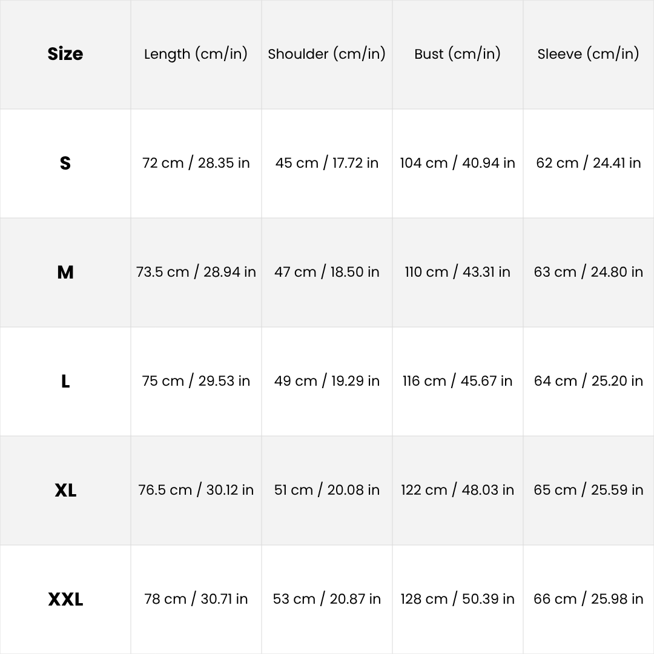
Task: Click the M size row label
Action: 65,272
